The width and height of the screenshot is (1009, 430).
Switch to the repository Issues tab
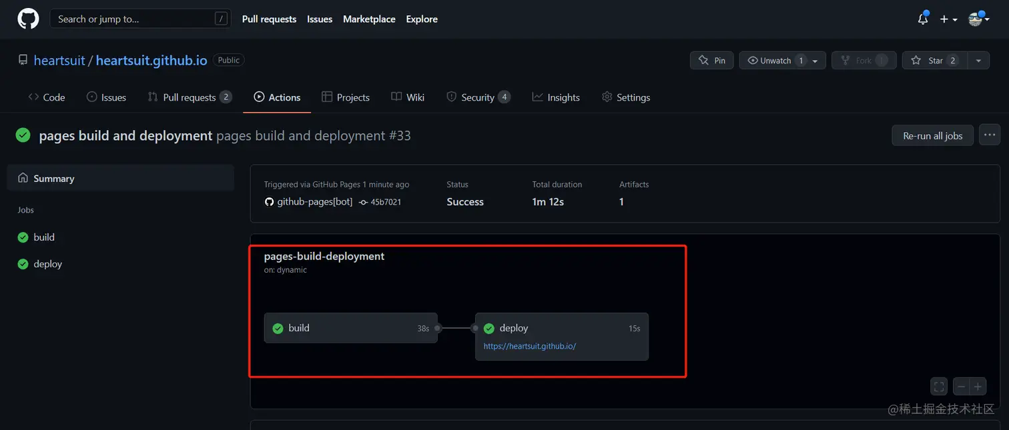coord(106,97)
